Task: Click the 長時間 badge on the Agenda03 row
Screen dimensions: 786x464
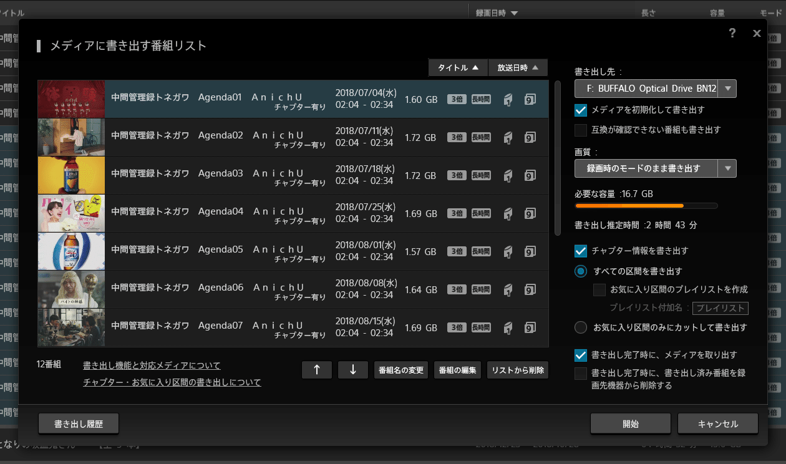Action: point(480,175)
